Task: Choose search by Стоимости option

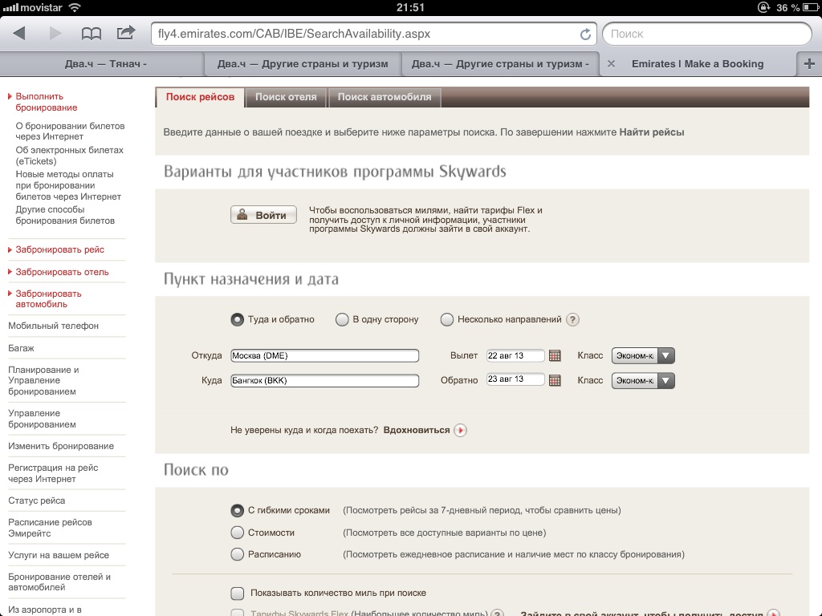Action: pos(237,533)
